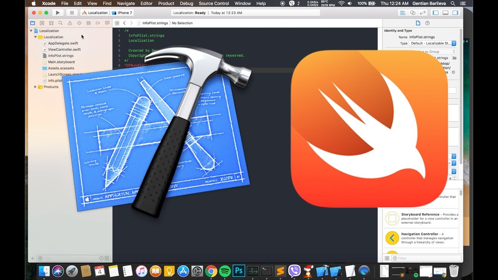Open the Xcode menu
Image resolution: width=498 pixels, height=280 pixels.
point(49,3)
